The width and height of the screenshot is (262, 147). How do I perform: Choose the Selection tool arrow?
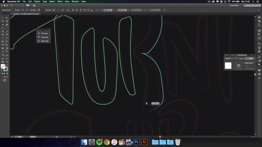(3, 18)
